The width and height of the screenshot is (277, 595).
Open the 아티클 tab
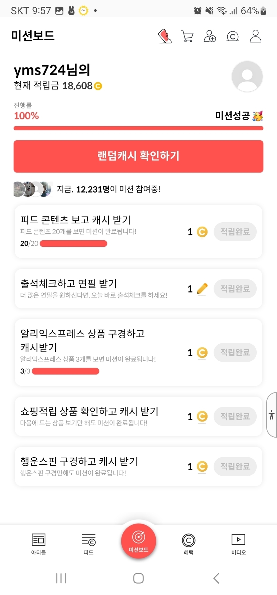tap(38, 544)
